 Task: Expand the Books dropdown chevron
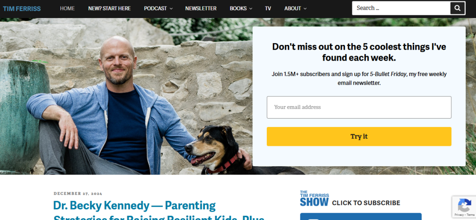[x=251, y=9]
